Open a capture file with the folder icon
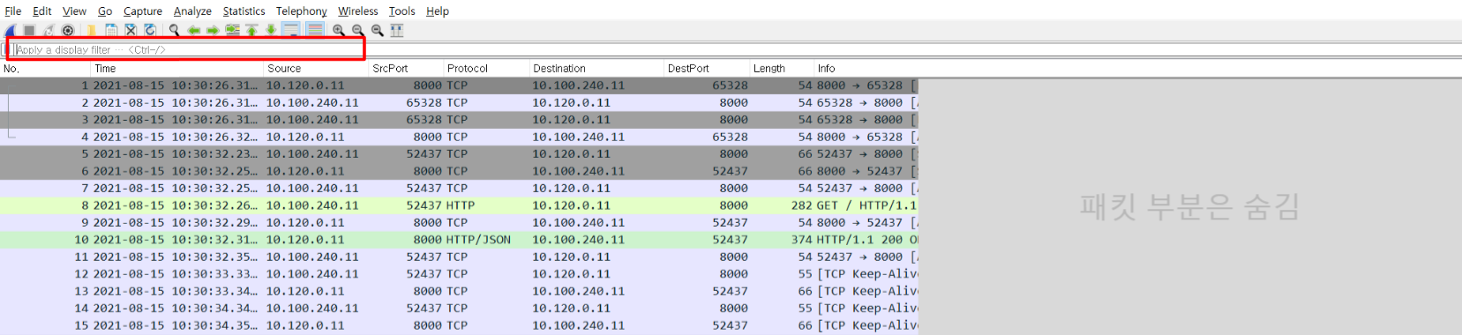The height and width of the screenshot is (335, 1462). pyautogui.click(x=92, y=30)
